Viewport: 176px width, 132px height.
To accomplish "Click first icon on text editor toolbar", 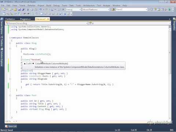I will (4, 14).
